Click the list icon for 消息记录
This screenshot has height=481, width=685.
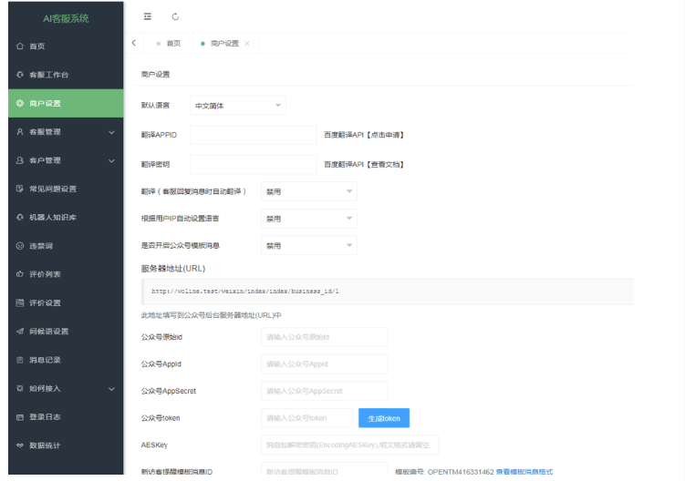pos(20,360)
